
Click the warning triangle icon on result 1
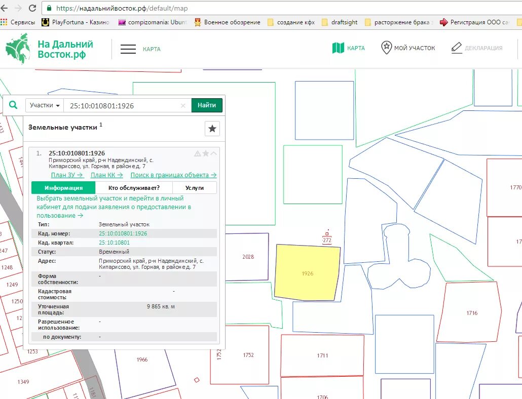point(198,153)
